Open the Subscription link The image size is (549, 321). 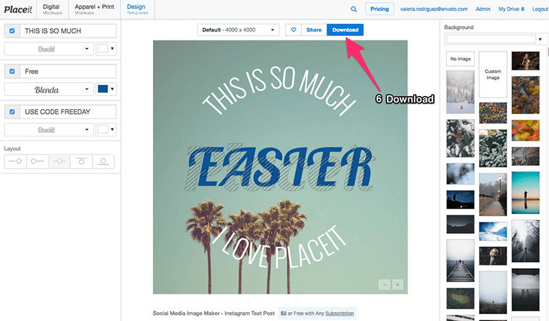point(340,313)
